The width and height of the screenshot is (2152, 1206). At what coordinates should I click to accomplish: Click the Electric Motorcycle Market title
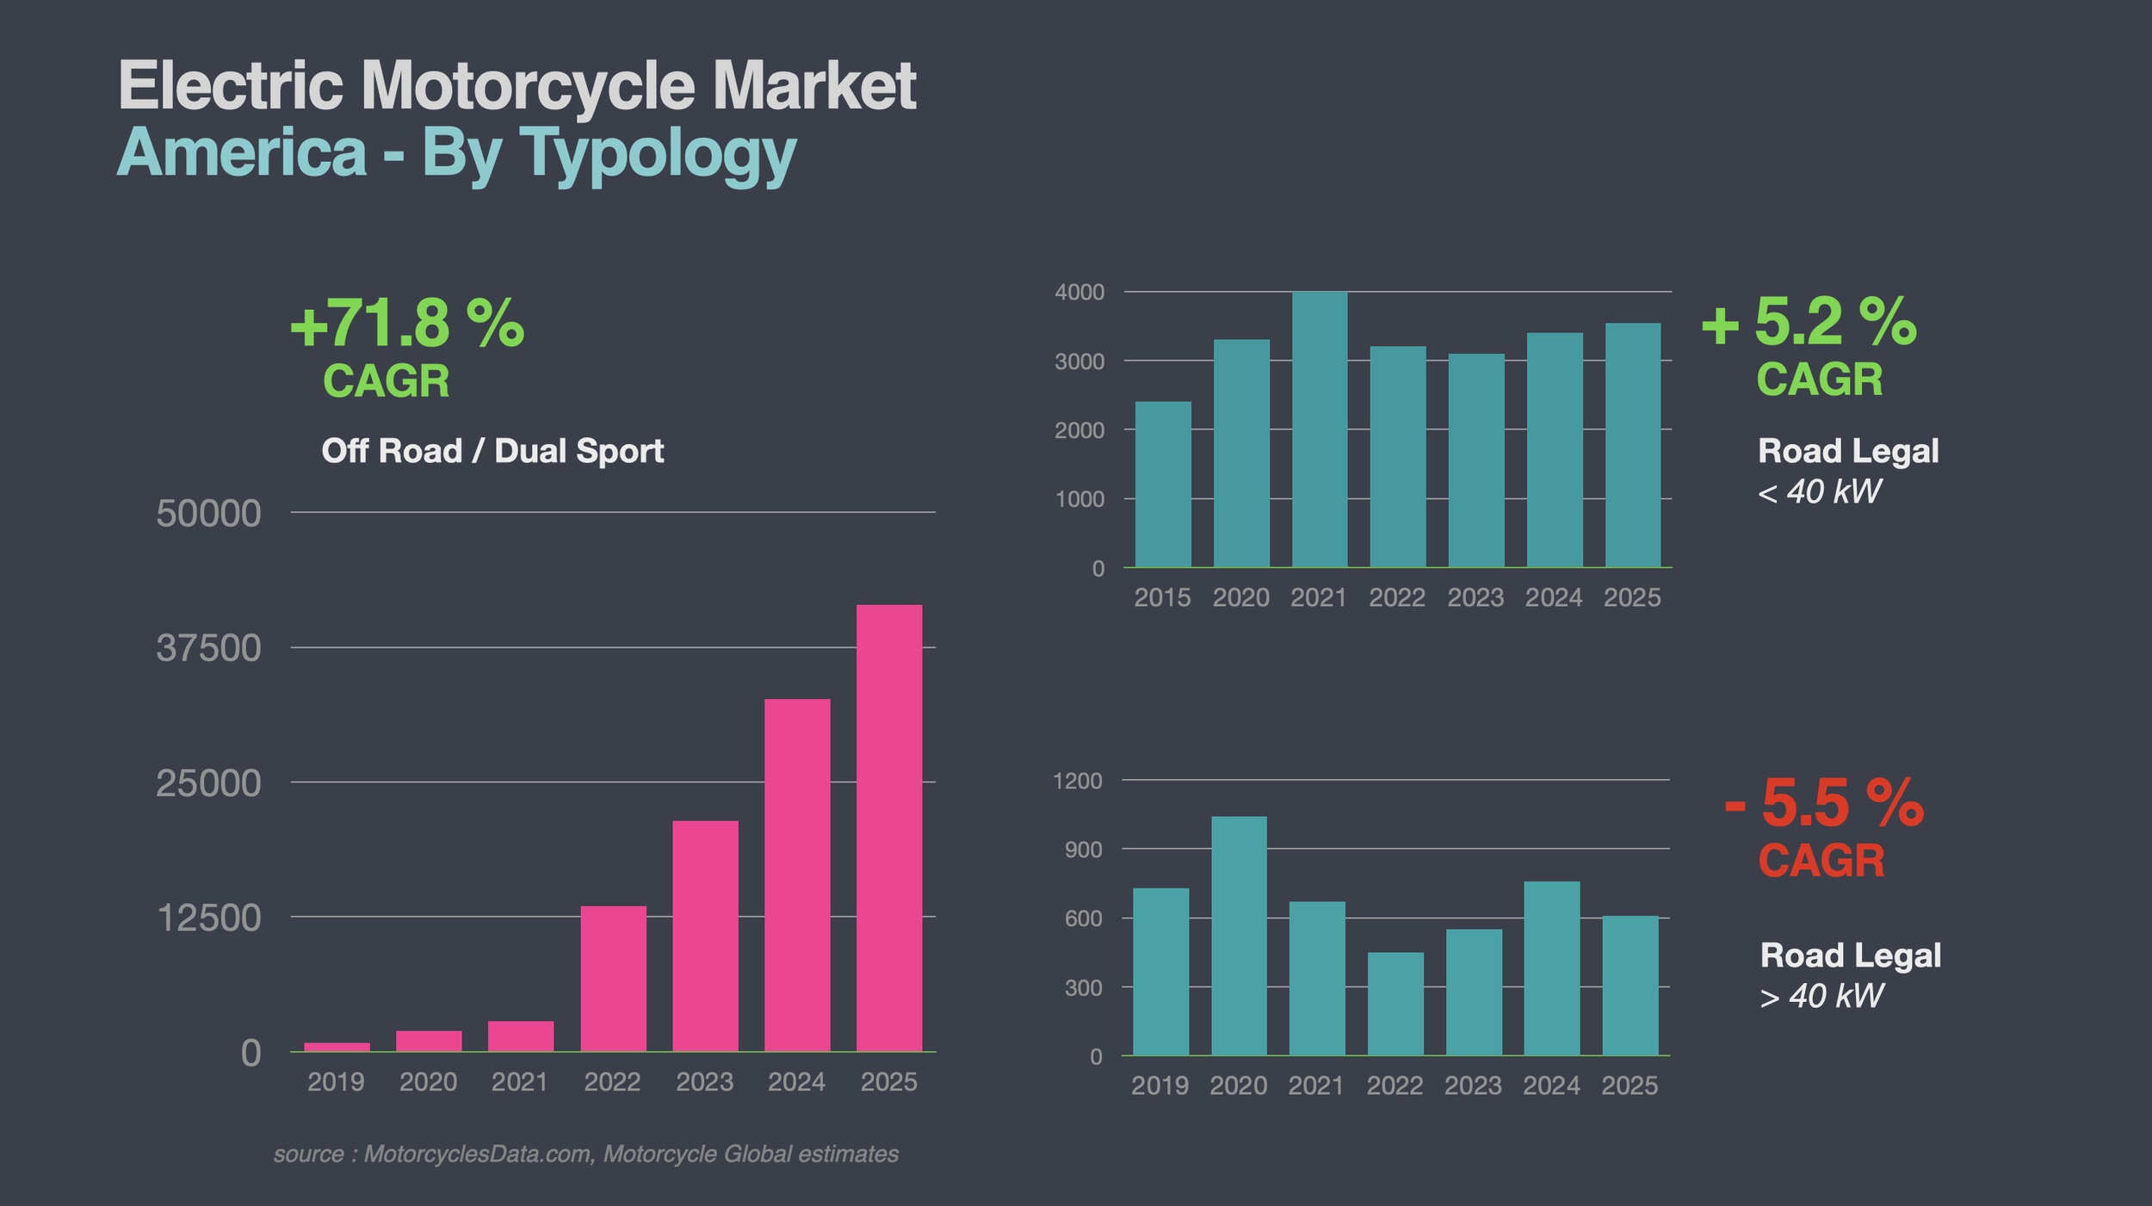[516, 84]
